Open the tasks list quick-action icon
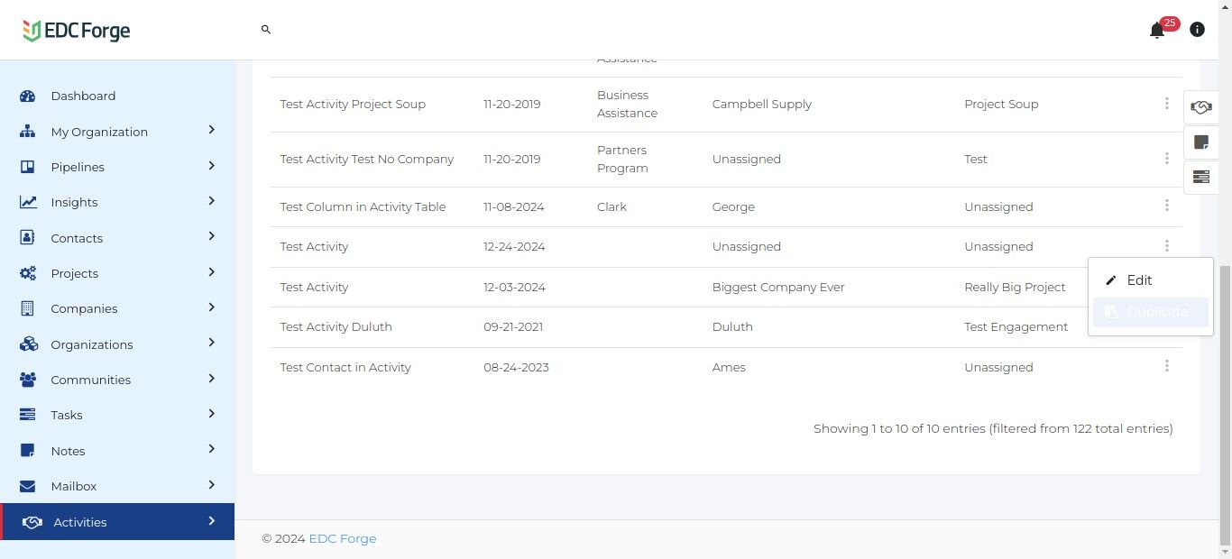 tap(1200, 177)
